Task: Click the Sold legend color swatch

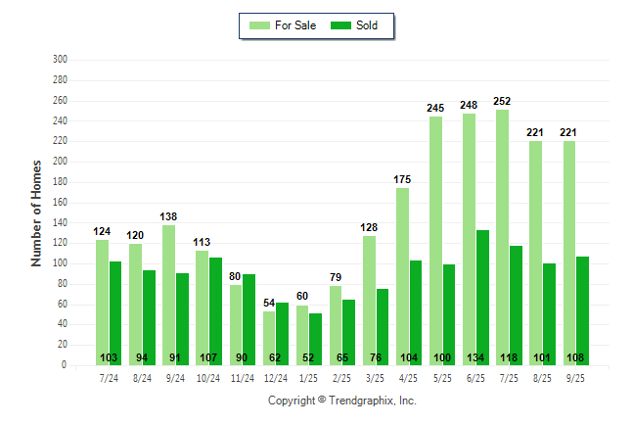Action: click(x=342, y=25)
